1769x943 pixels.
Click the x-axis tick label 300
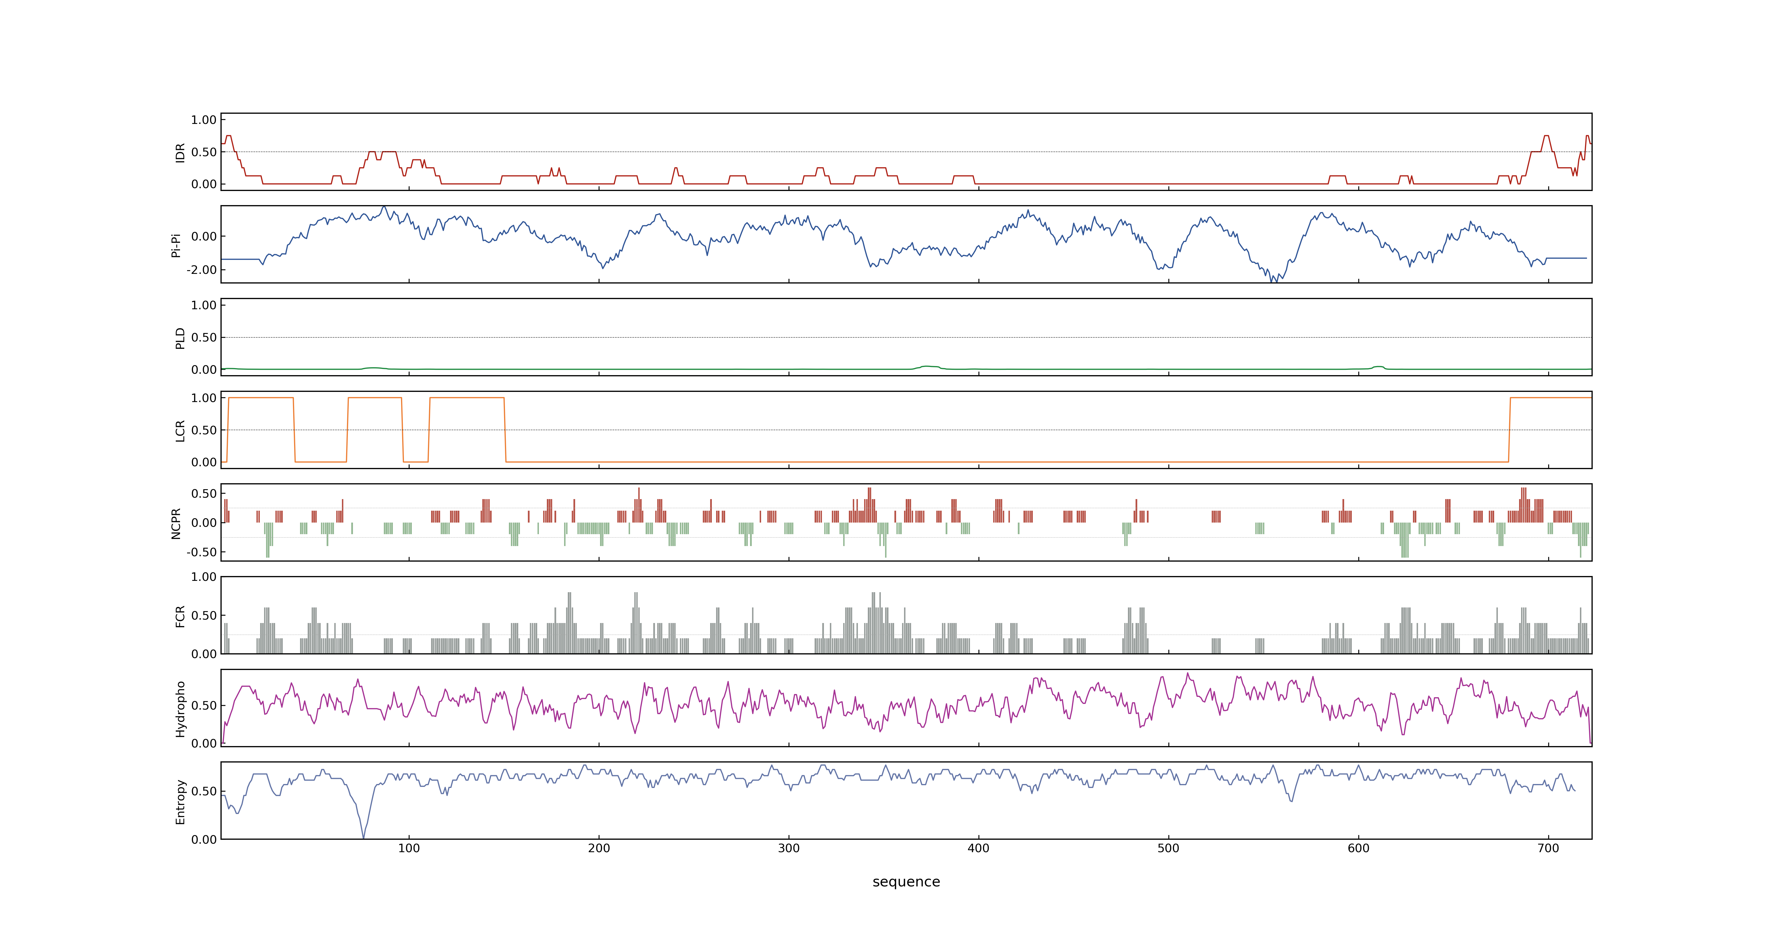tap(788, 848)
